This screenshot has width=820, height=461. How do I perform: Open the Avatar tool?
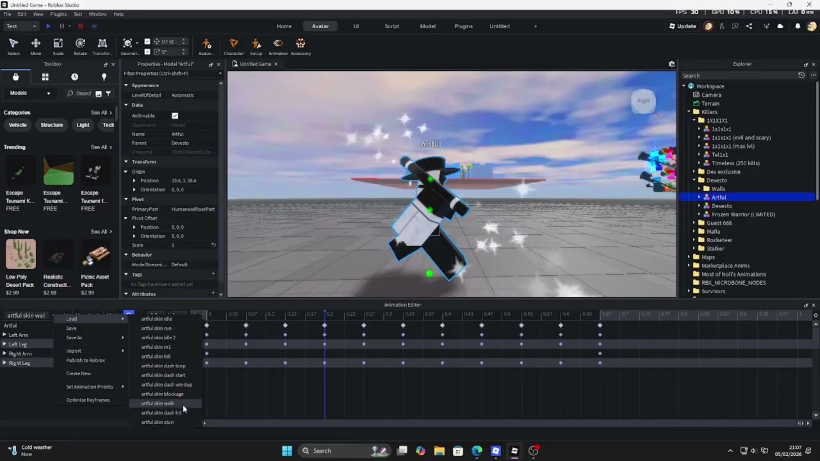point(206,46)
